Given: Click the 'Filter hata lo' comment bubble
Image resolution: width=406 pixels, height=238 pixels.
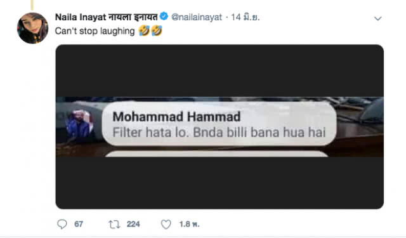Looking at the screenshot, I should pos(219,124).
